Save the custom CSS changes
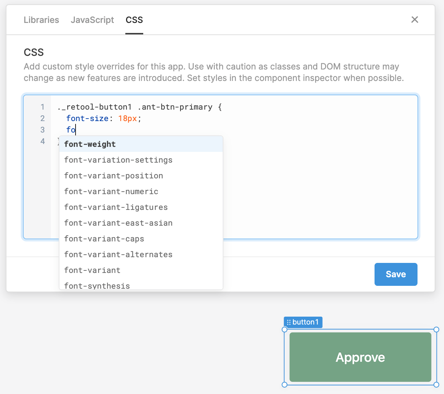 (396, 274)
